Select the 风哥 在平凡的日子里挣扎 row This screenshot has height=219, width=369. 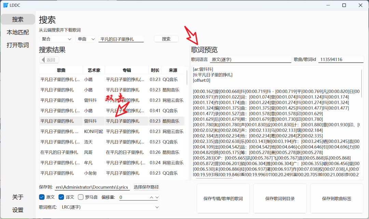coord(112,152)
